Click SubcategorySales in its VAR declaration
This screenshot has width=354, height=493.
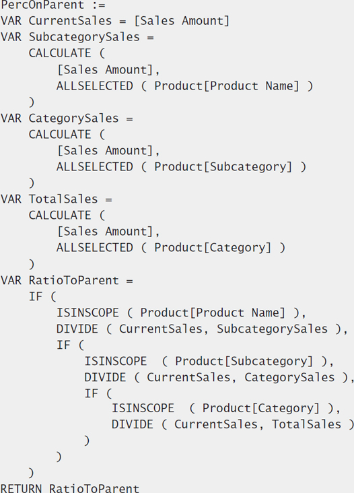pyautogui.click(x=84, y=37)
